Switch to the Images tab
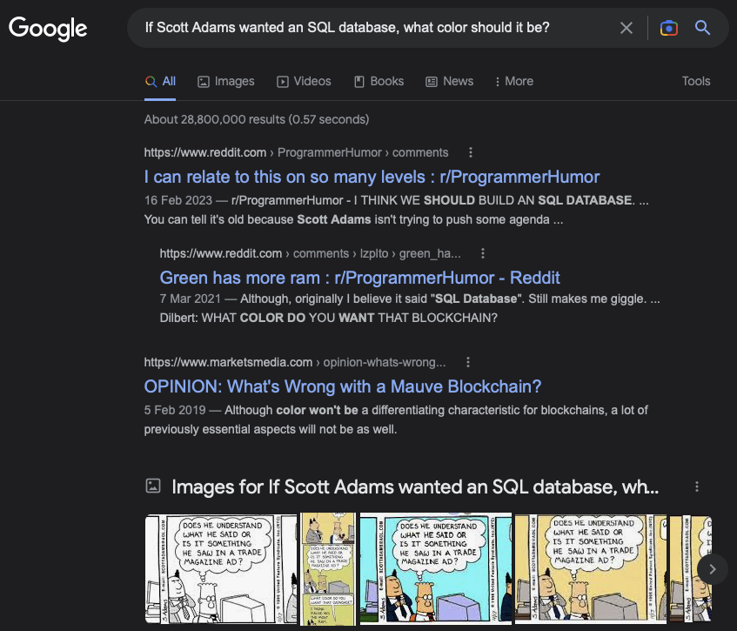The height and width of the screenshot is (631, 737). click(226, 81)
